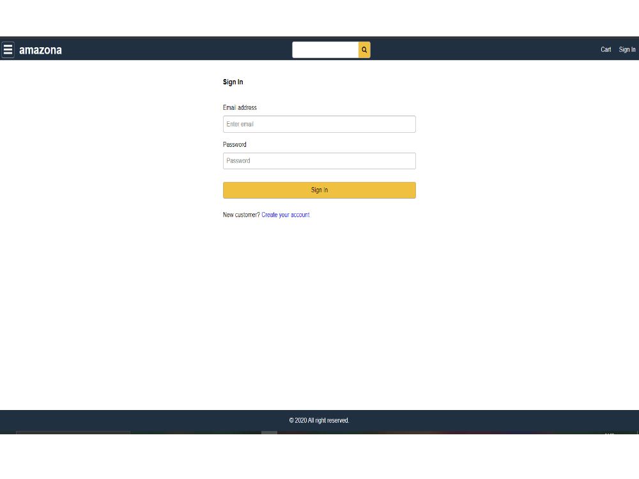The width and height of the screenshot is (639, 479).
Task: Select the Email address field label
Action: click(x=240, y=107)
